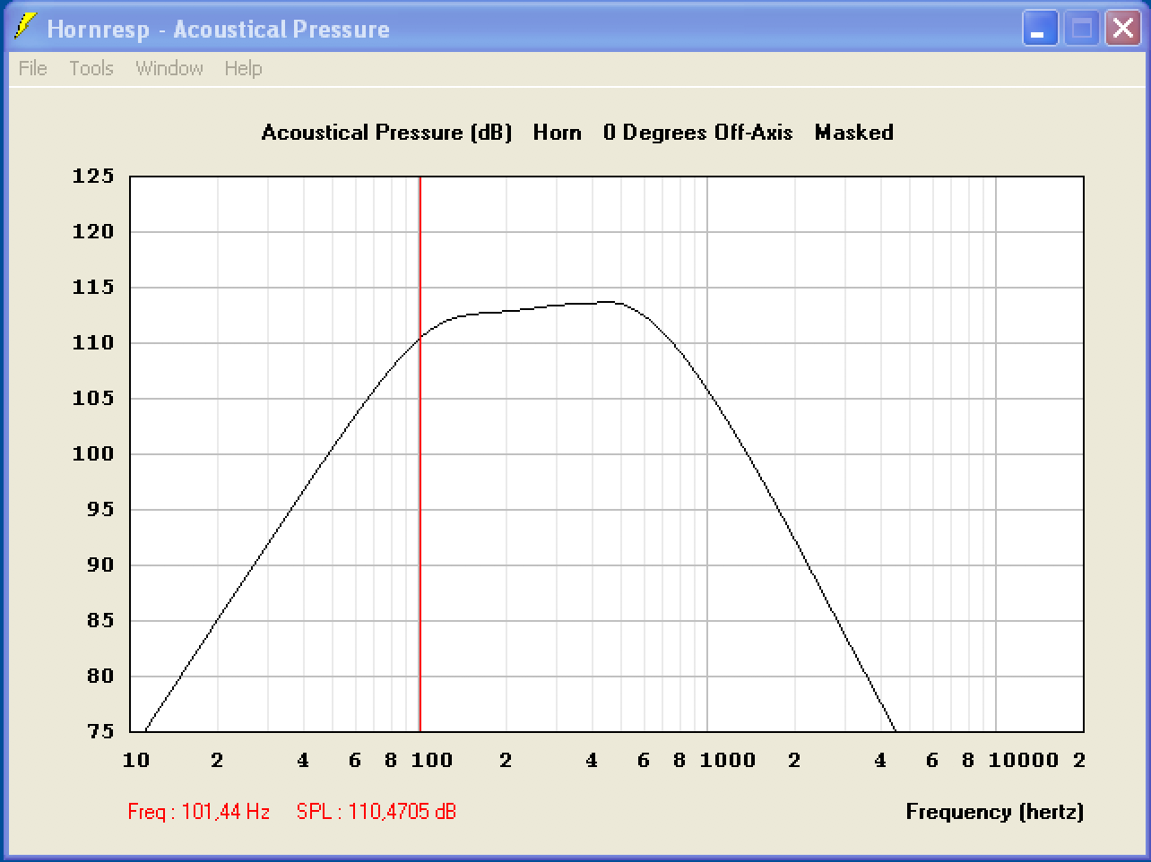Click the 105 dB y-axis label
This screenshot has height=862, width=1151.
coord(93,398)
